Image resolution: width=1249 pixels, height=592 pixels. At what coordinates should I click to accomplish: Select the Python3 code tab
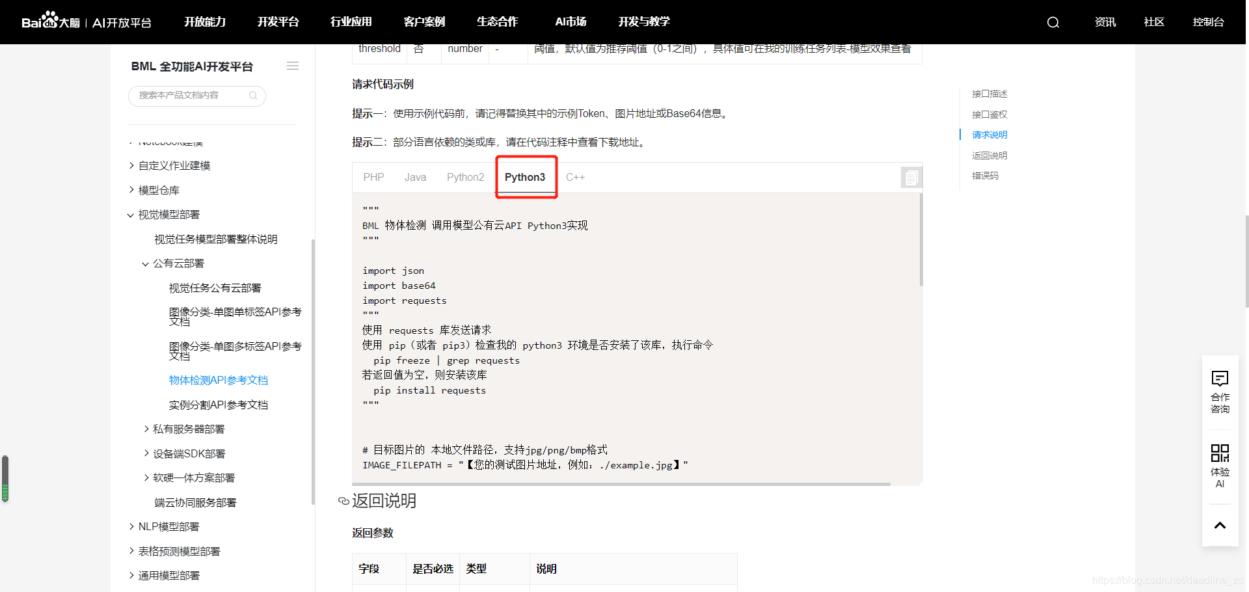(525, 177)
